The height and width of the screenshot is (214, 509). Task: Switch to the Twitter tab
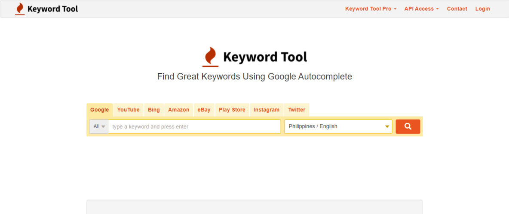pyautogui.click(x=297, y=110)
